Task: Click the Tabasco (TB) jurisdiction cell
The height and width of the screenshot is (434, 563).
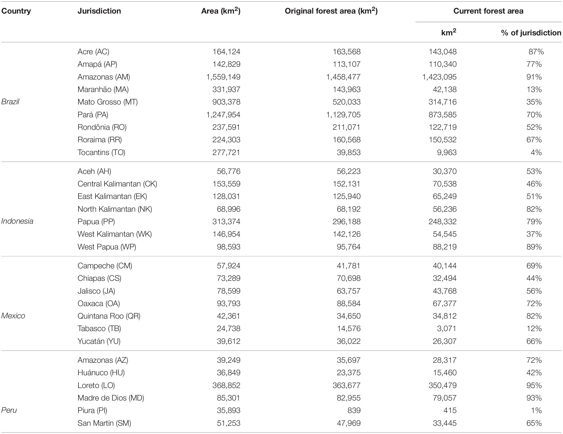Action: tap(99, 328)
